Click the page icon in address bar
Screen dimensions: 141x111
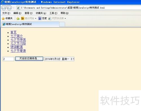(19, 8)
